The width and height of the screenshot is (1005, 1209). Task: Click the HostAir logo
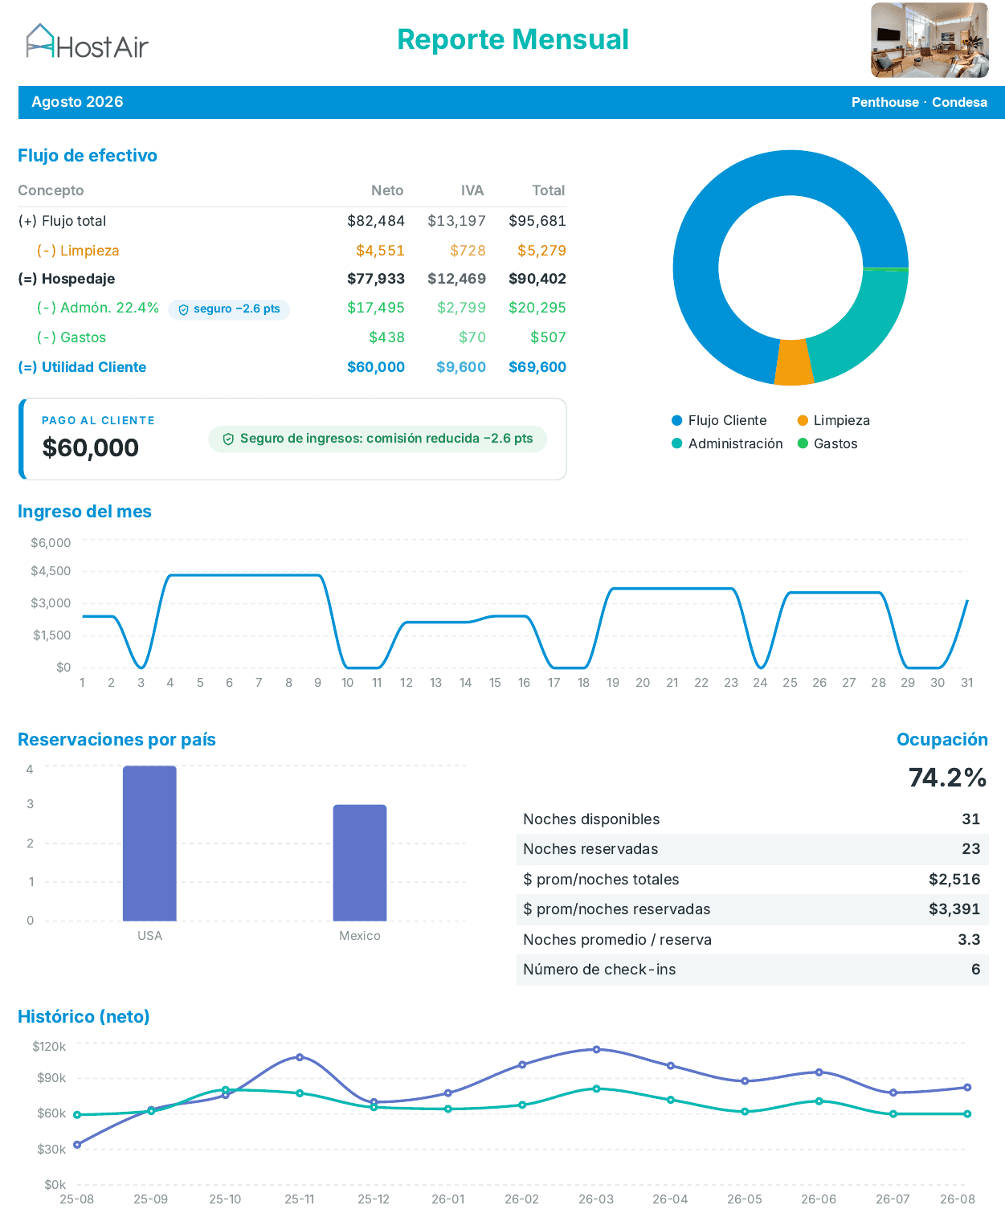(88, 42)
